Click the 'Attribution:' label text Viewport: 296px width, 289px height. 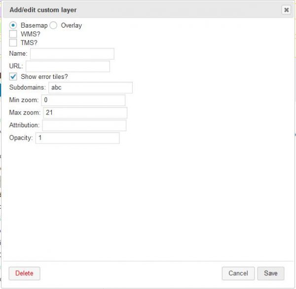point(24,125)
